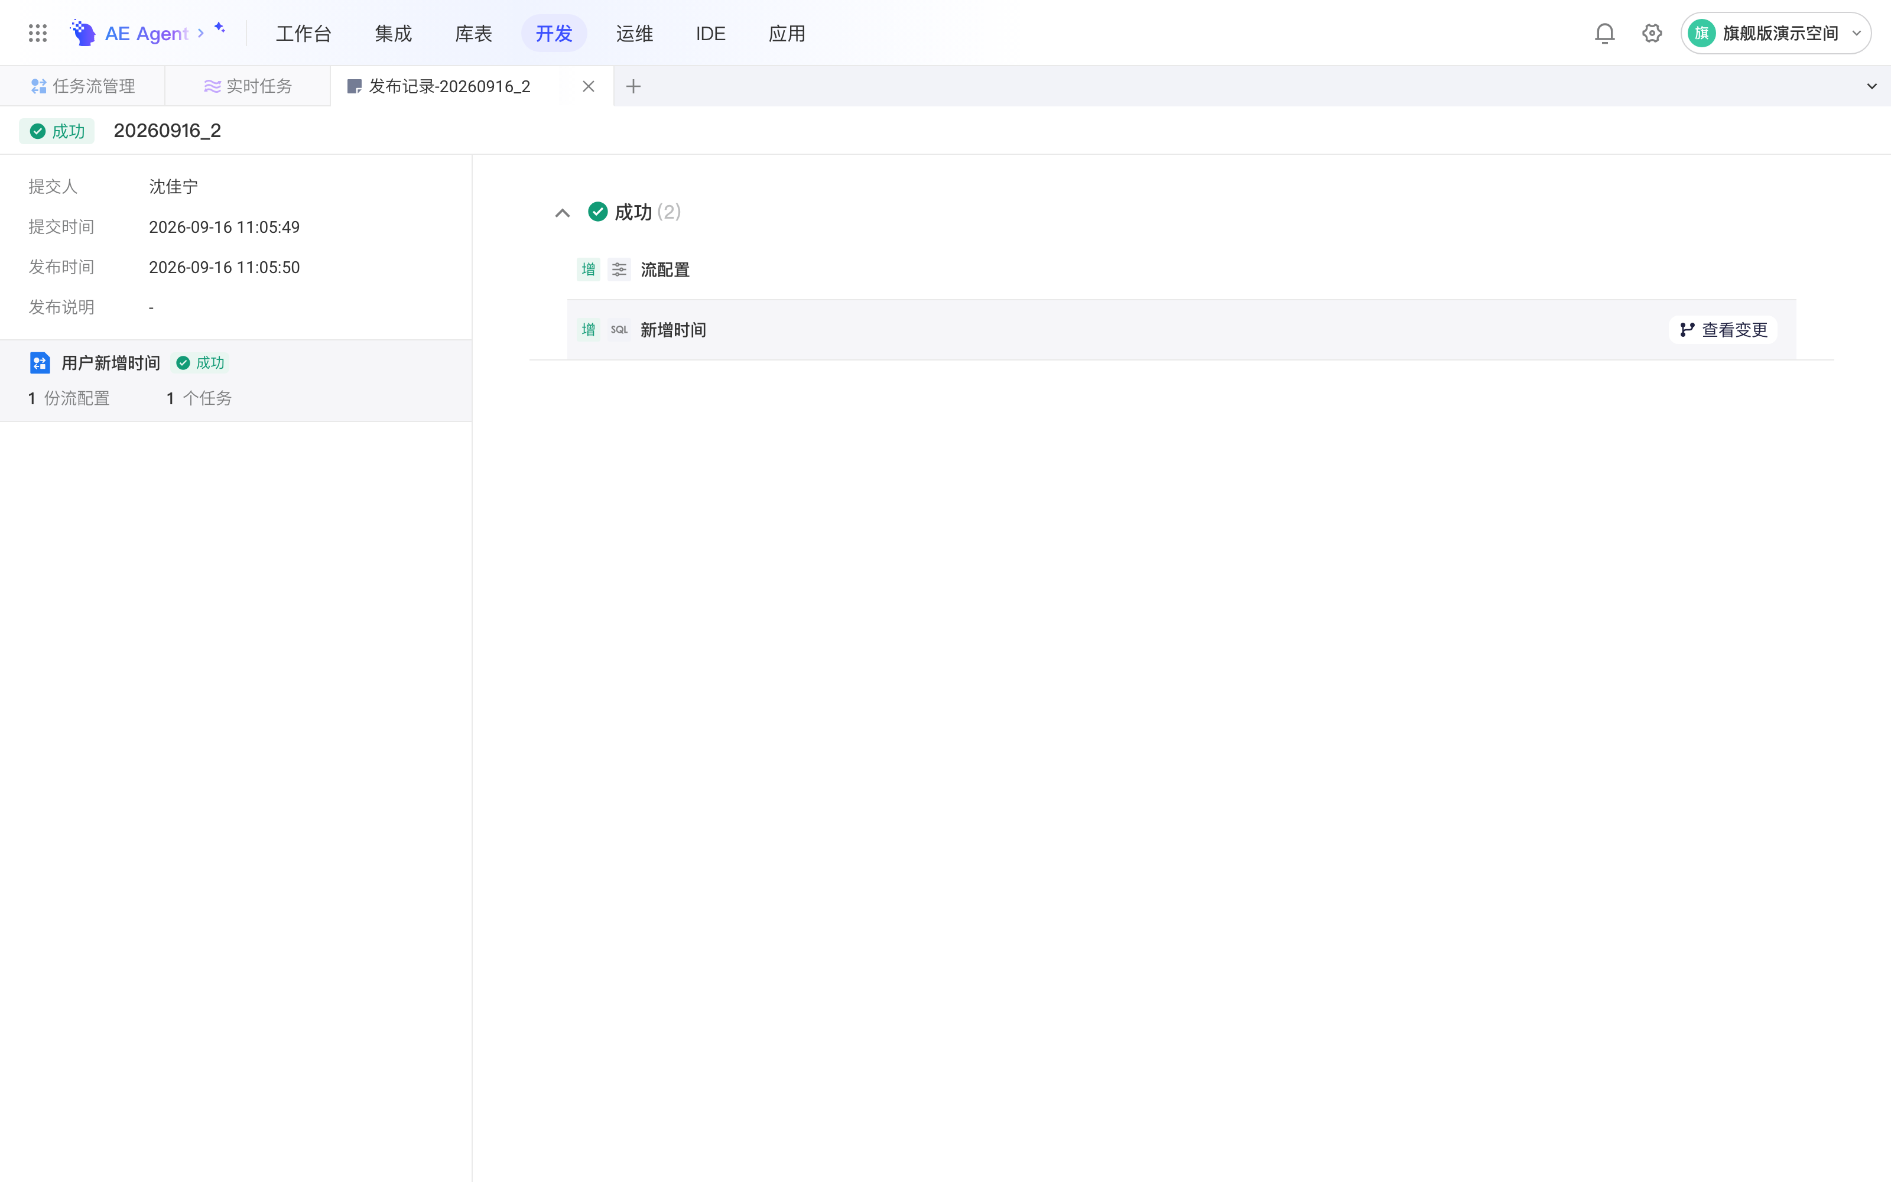Click the green check beside 成功 (2)
The height and width of the screenshot is (1182, 1891).
point(598,212)
